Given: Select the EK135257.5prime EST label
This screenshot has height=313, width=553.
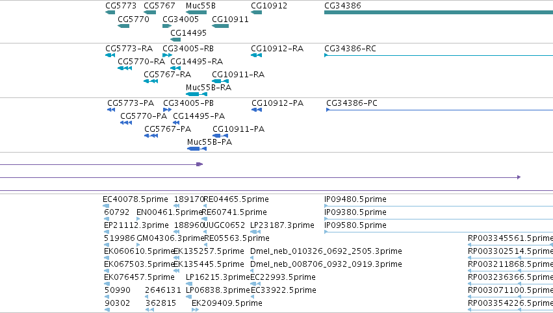Looking at the screenshot, I should point(209,251).
